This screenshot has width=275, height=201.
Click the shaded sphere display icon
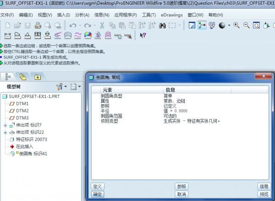(x=222, y=26)
